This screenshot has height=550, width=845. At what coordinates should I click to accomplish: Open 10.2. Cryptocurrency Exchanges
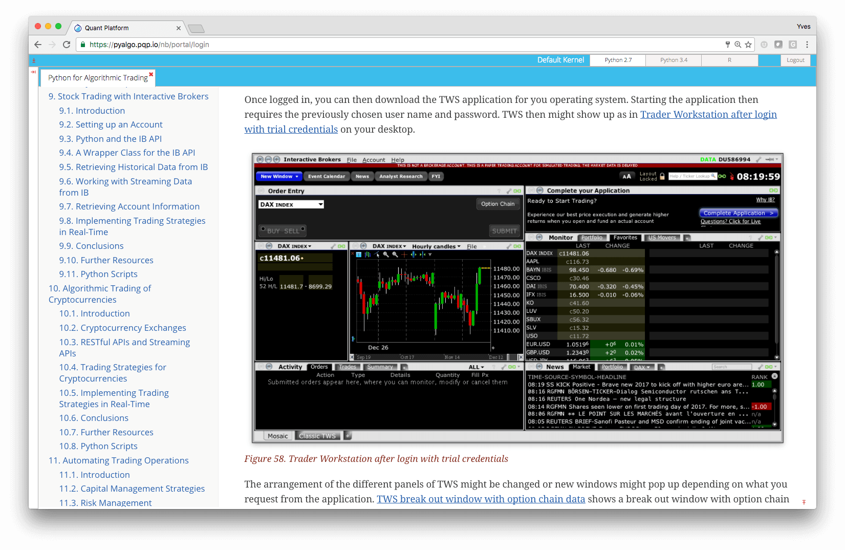coord(122,328)
